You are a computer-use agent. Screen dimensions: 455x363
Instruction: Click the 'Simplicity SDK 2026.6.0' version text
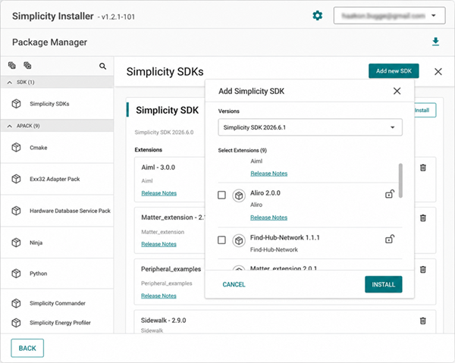coord(164,132)
